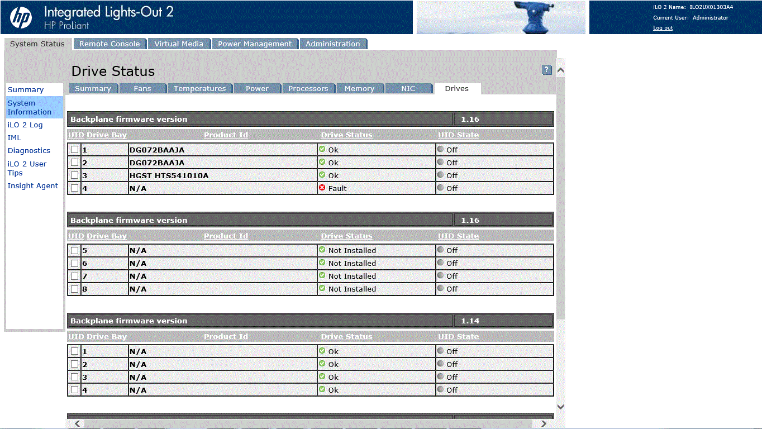Open Summary in the left sidebar
Image resolution: width=762 pixels, height=429 pixels.
click(x=26, y=89)
